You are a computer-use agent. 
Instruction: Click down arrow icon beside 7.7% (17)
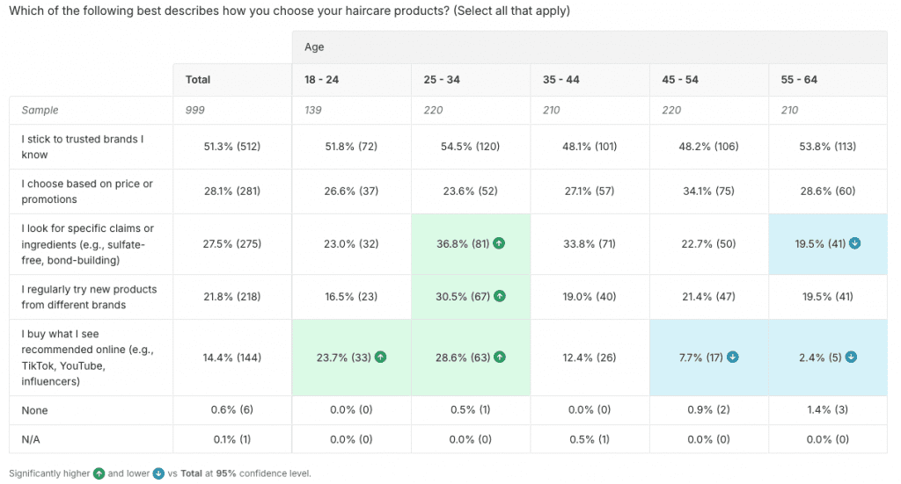pos(733,358)
